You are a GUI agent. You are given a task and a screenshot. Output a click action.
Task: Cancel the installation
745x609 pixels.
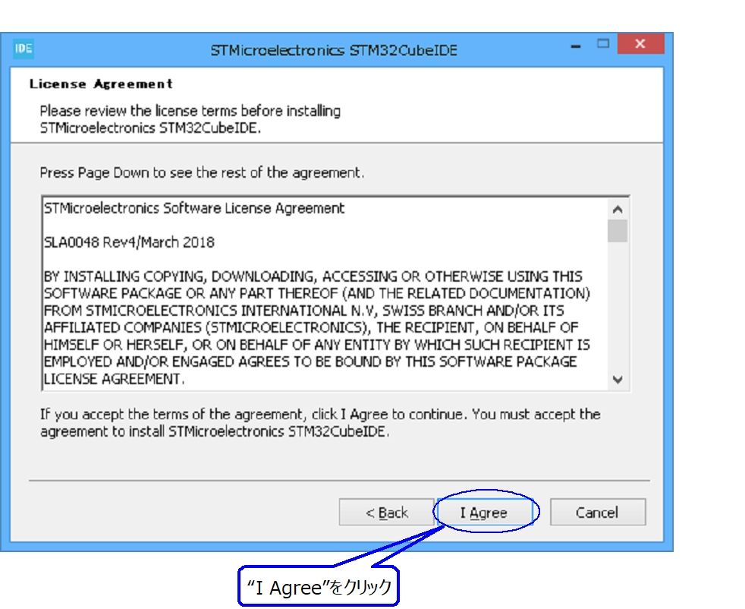(597, 513)
